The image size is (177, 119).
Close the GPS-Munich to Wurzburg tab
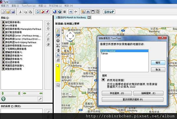click(x=89, y=17)
